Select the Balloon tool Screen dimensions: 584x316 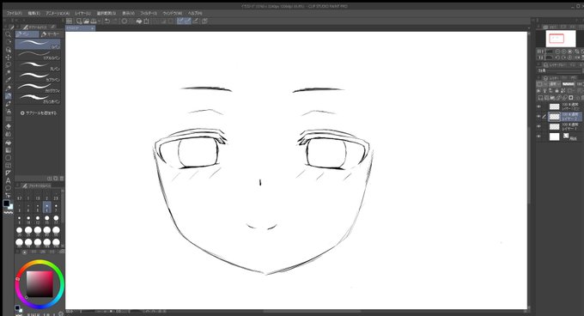click(9, 188)
